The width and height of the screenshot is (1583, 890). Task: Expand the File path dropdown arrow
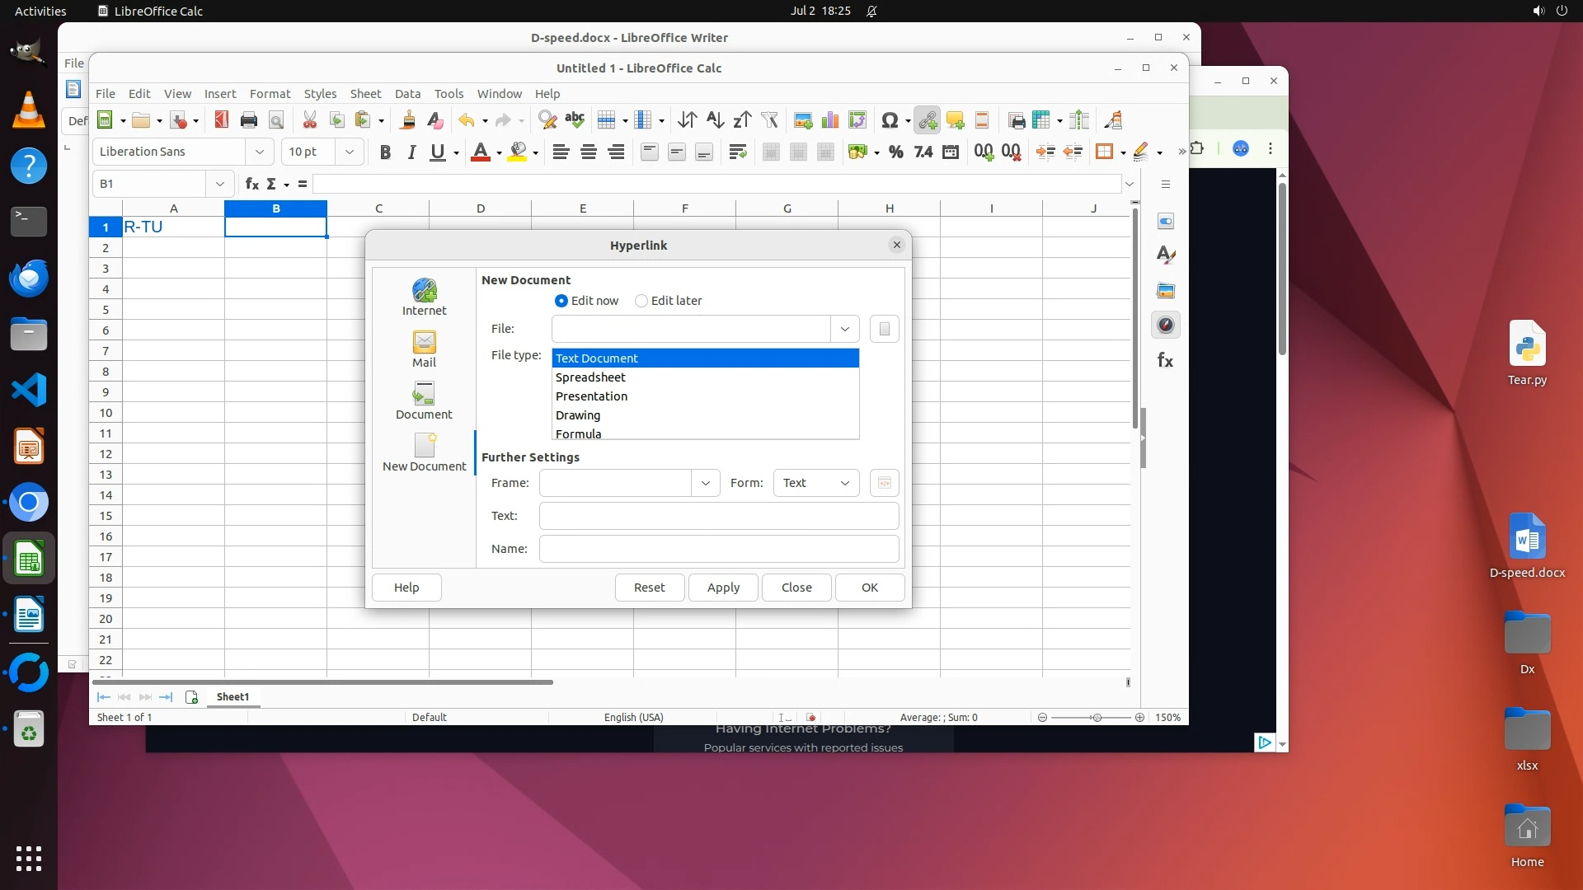844,329
